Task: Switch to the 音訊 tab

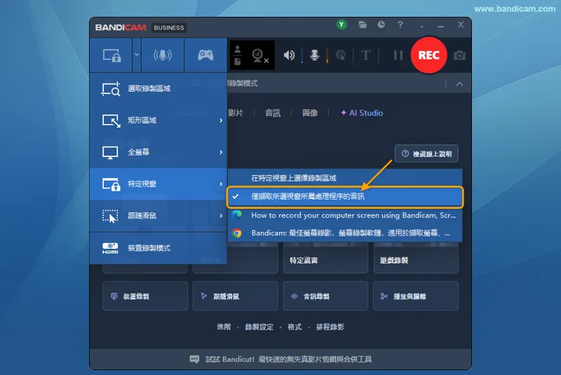Action: point(273,113)
